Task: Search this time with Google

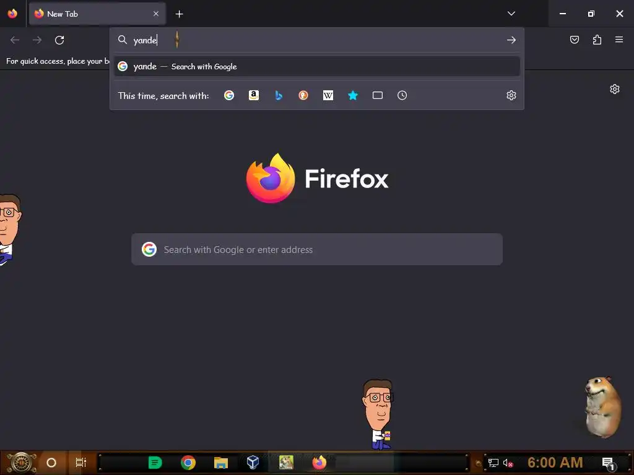Action: [x=229, y=95]
